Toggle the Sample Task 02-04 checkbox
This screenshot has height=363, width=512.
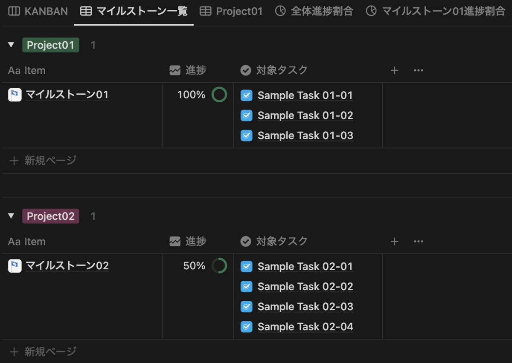[247, 327]
